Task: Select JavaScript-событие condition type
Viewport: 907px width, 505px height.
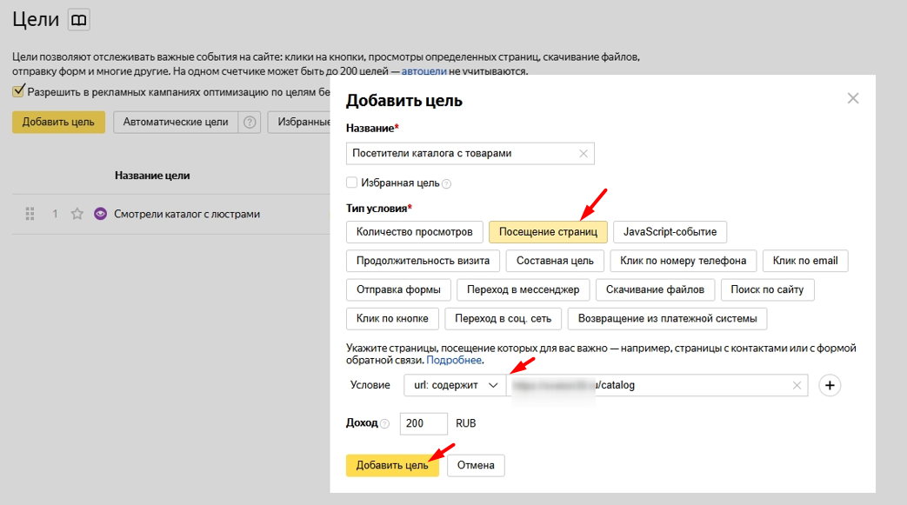Action: click(670, 232)
